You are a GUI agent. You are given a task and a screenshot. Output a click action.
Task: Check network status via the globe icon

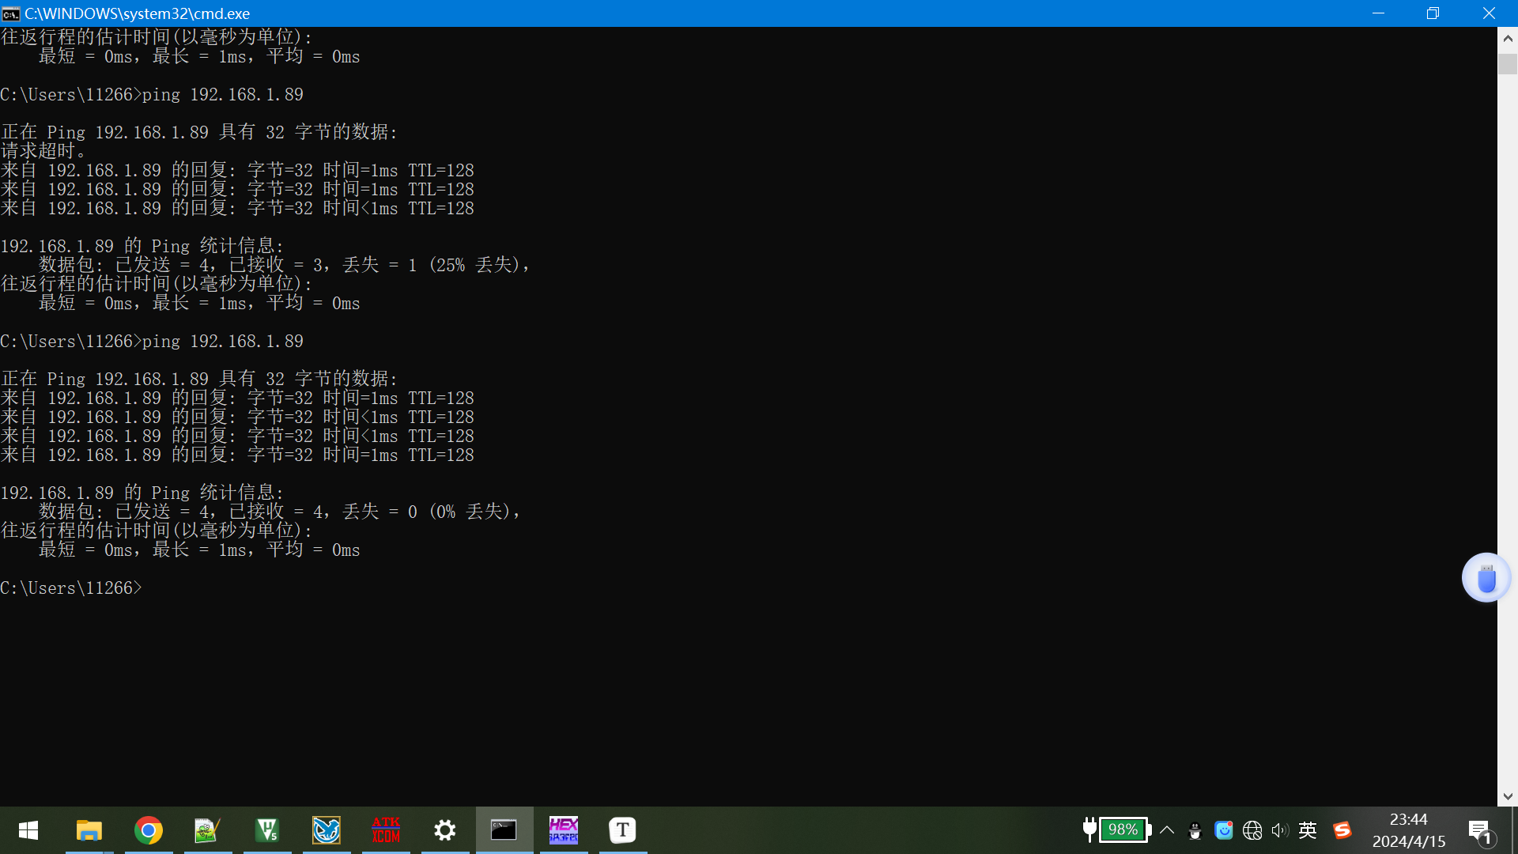(1252, 830)
